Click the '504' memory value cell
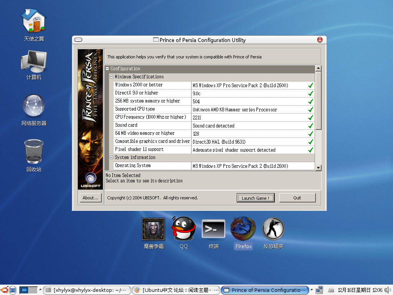 [x=253, y=101]
